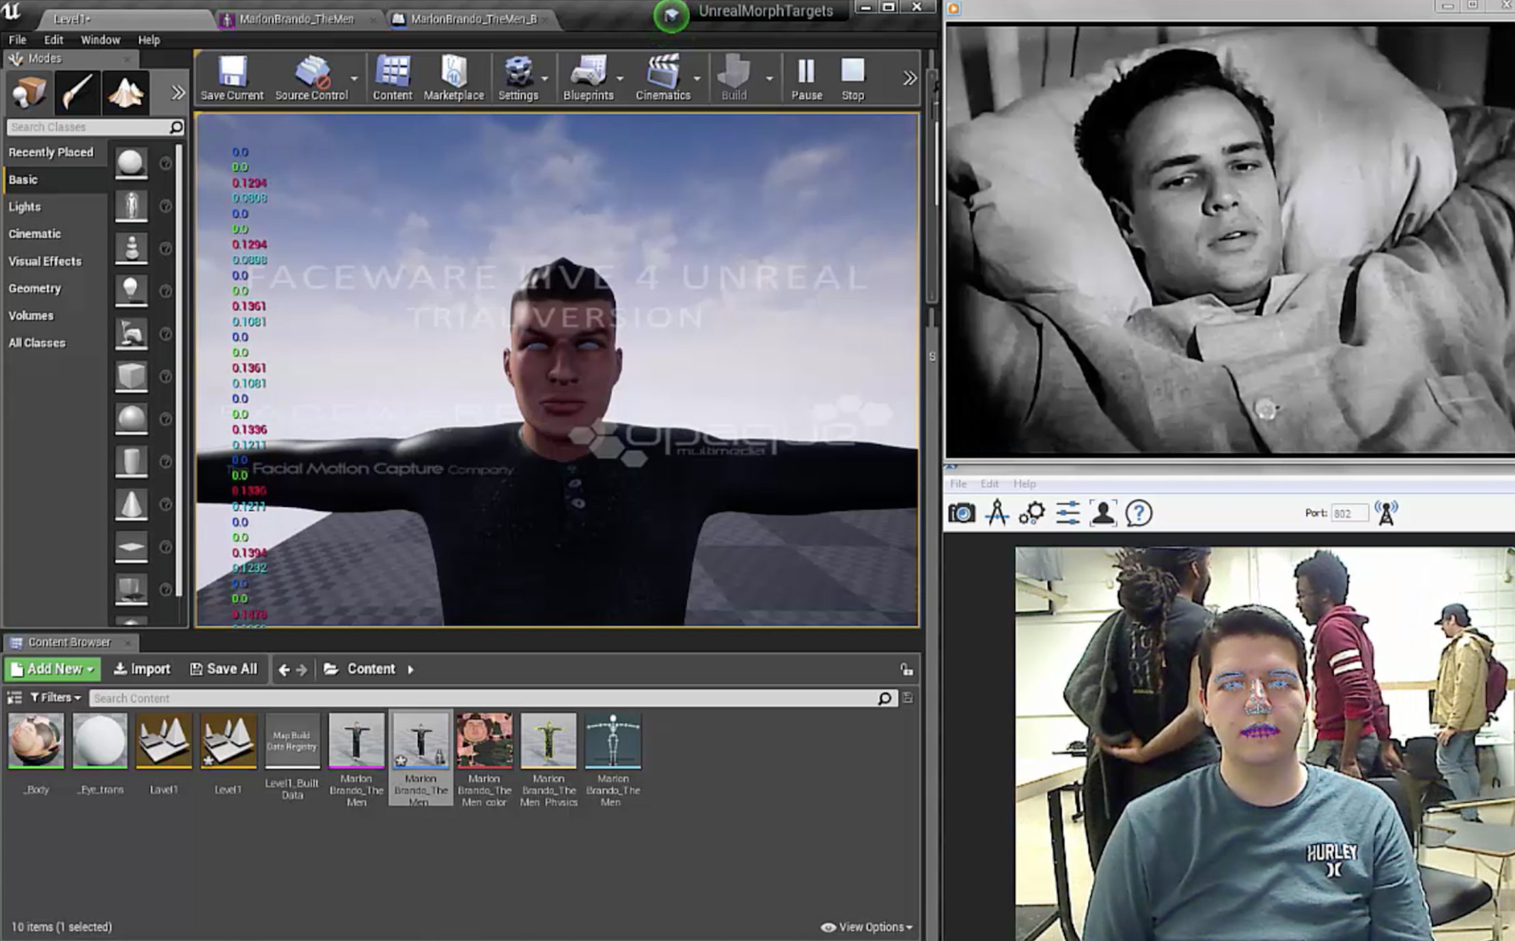Viewport: 1515px width, 941px height.
Task: Open the Help menu in Unreal
Action: click(149, 40)
